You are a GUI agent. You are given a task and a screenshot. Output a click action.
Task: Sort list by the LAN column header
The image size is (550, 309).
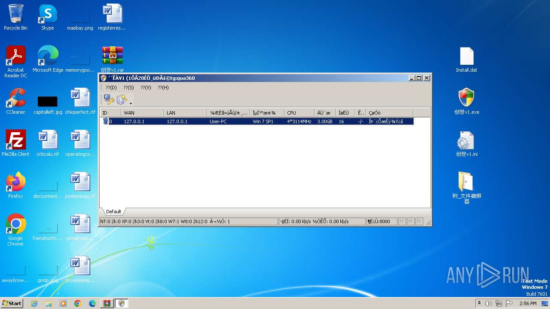pos(186,113)
